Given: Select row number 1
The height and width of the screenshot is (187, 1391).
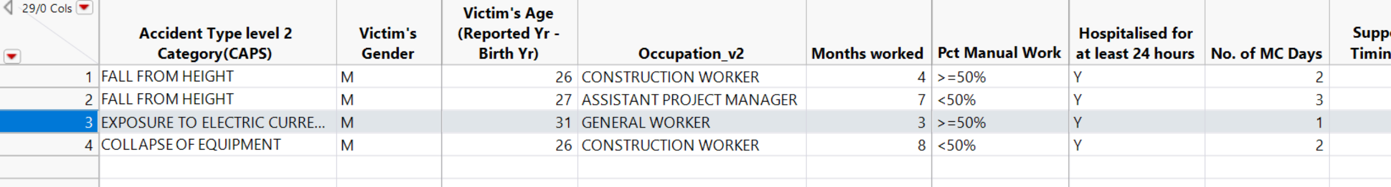Looking at the screenshot, I should pyautogui.click(x=49, y=77).
